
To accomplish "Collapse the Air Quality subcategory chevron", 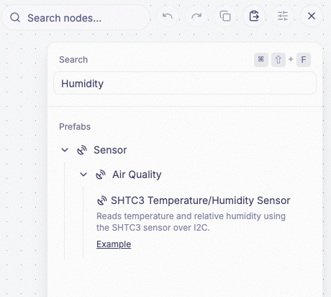I will click(x=83, y=174).
